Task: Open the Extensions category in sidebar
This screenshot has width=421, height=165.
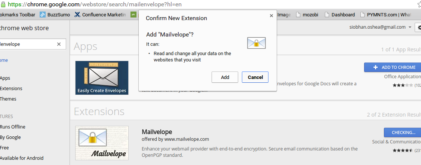Action: pyautogui.click(x=11, y=89)
